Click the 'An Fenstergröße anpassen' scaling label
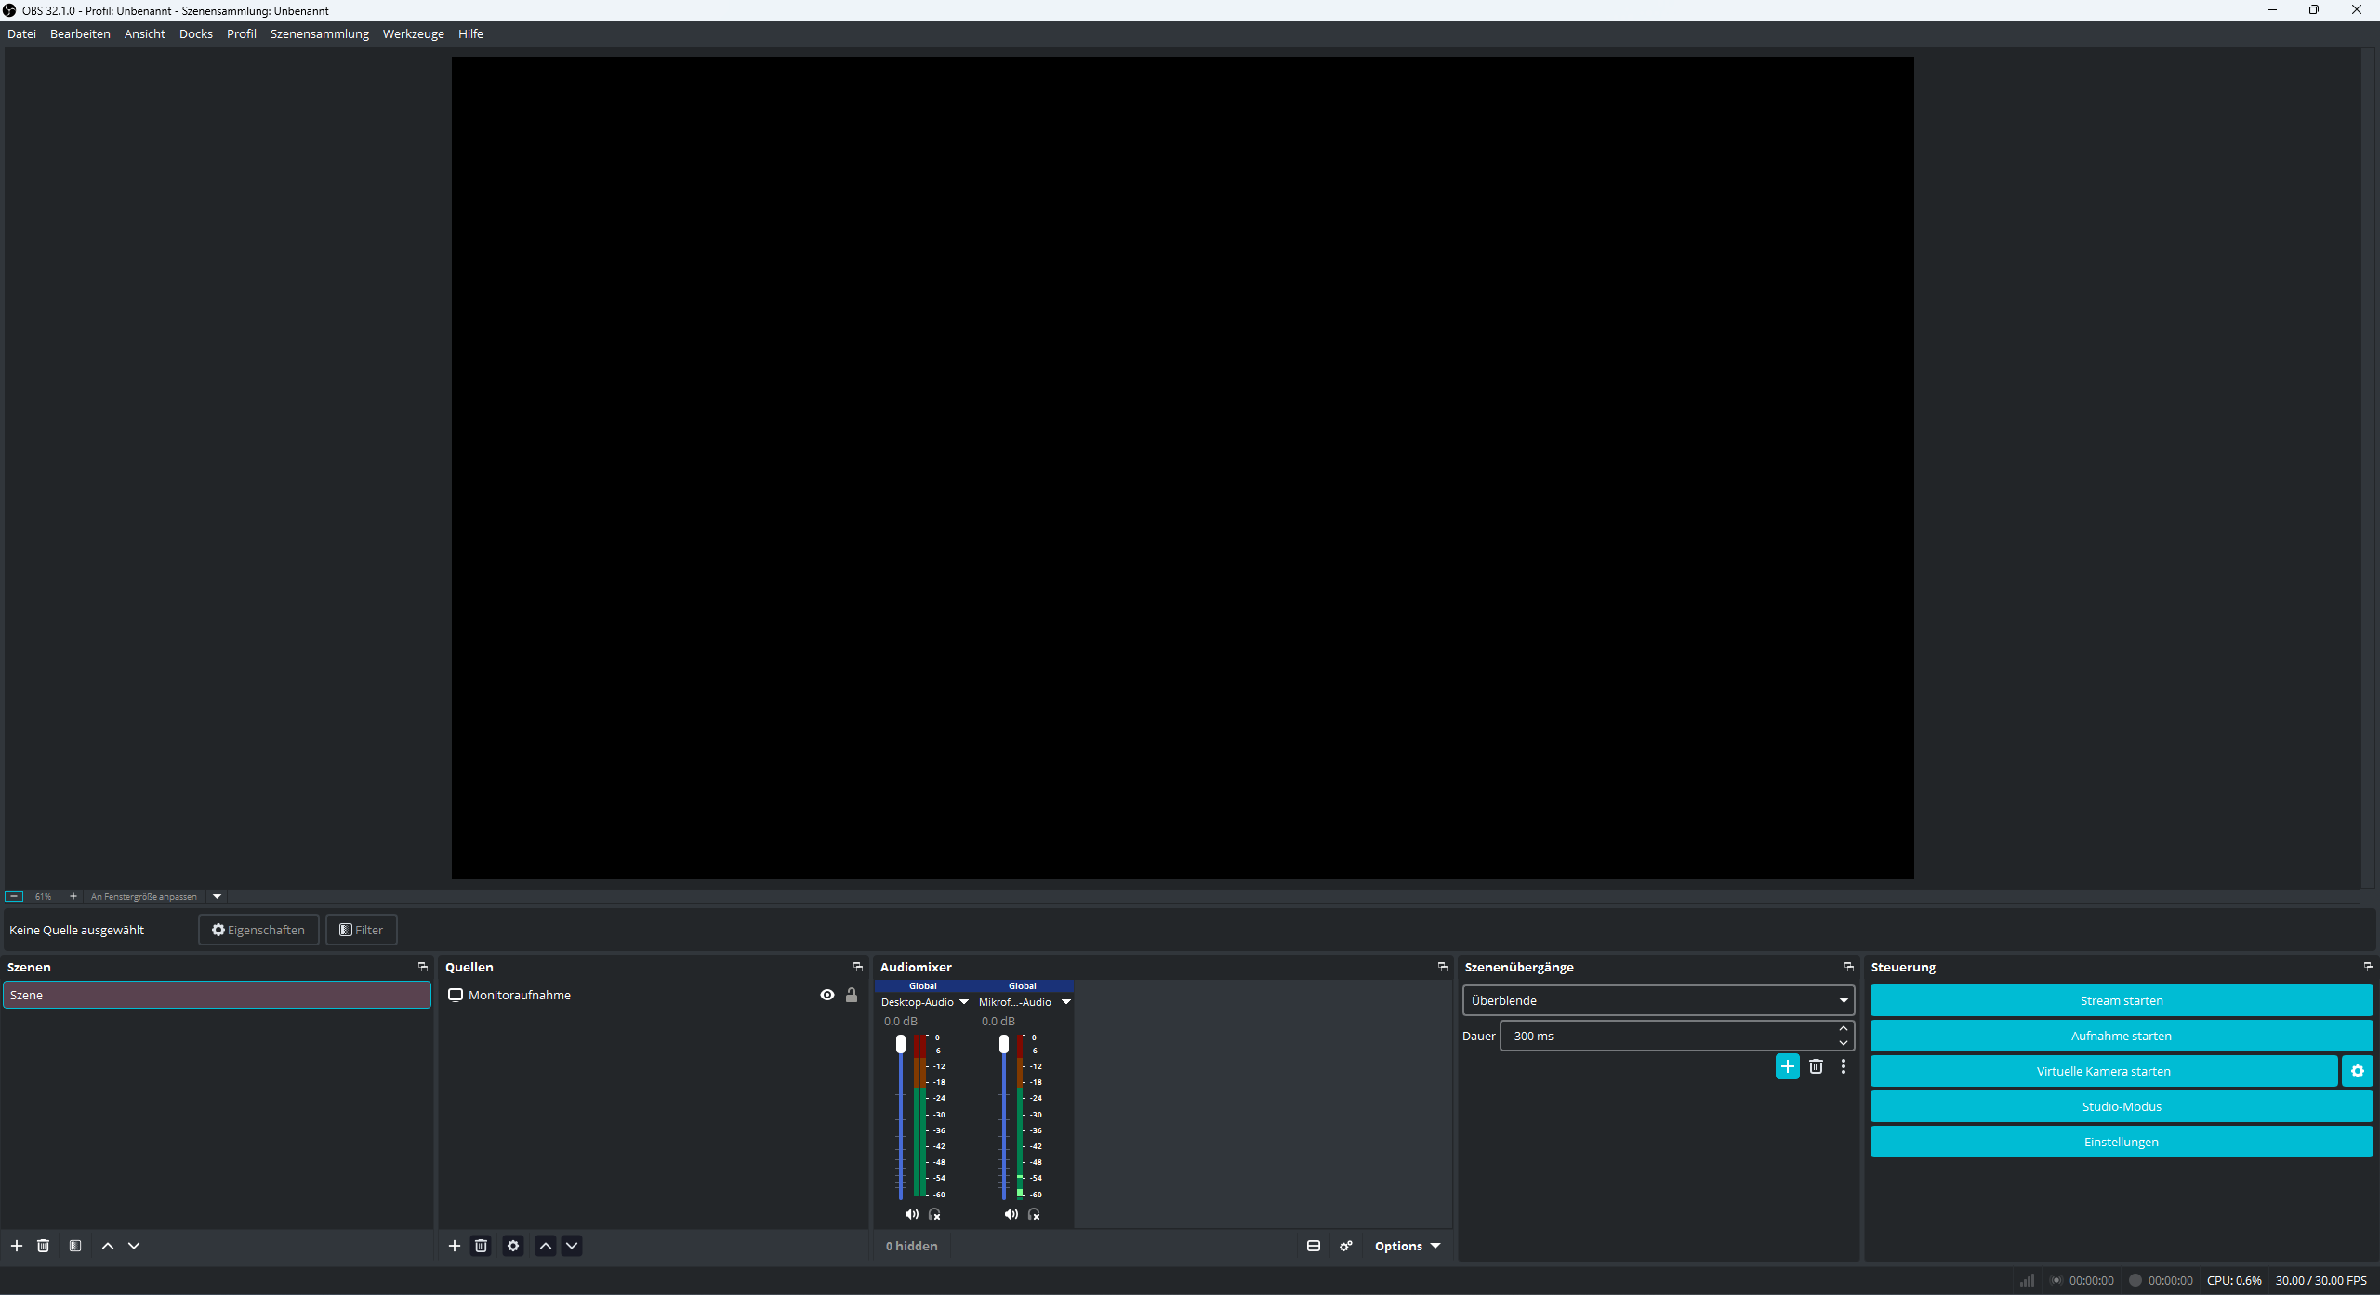The height and width of the screenshot is (1295, 2380). [x=144, y=896]
